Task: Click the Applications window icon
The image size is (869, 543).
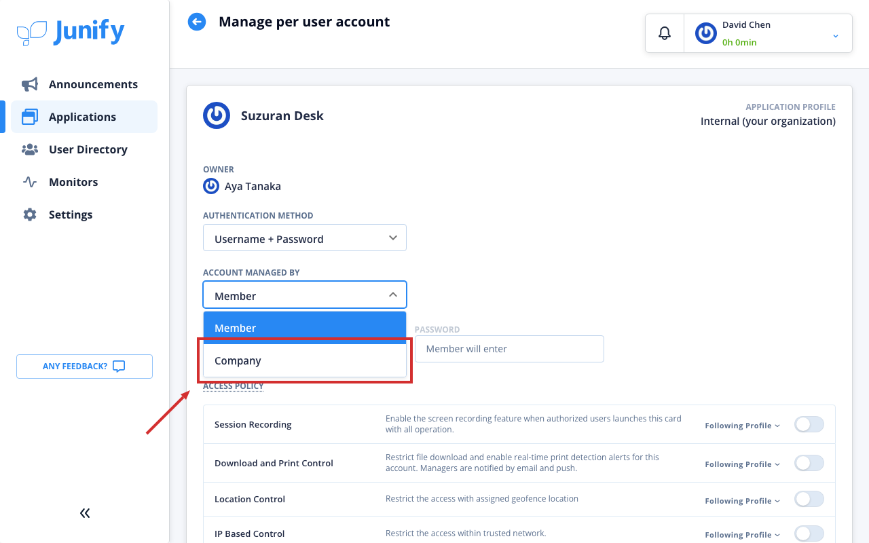Action: (30, 117)
